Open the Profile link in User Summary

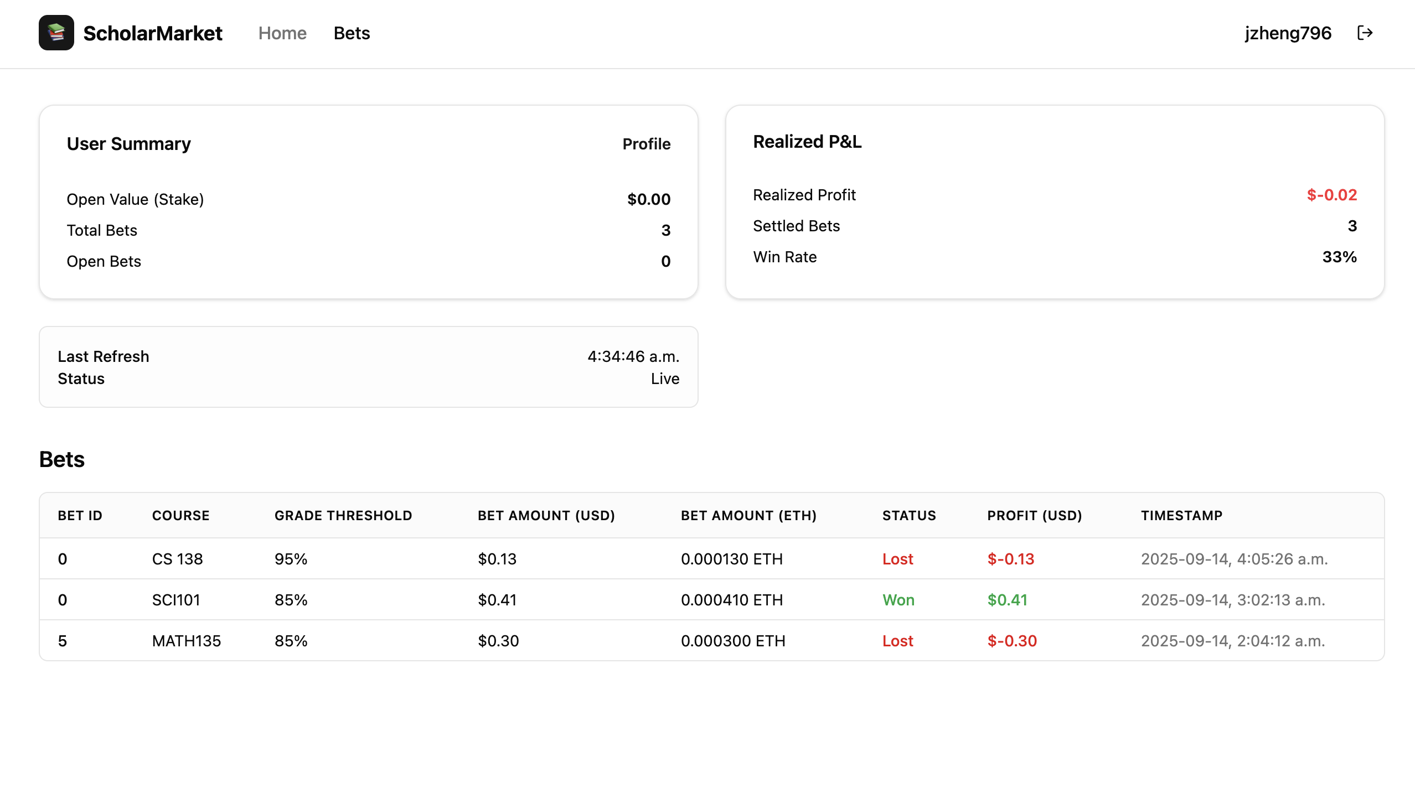tap(646, 144)
